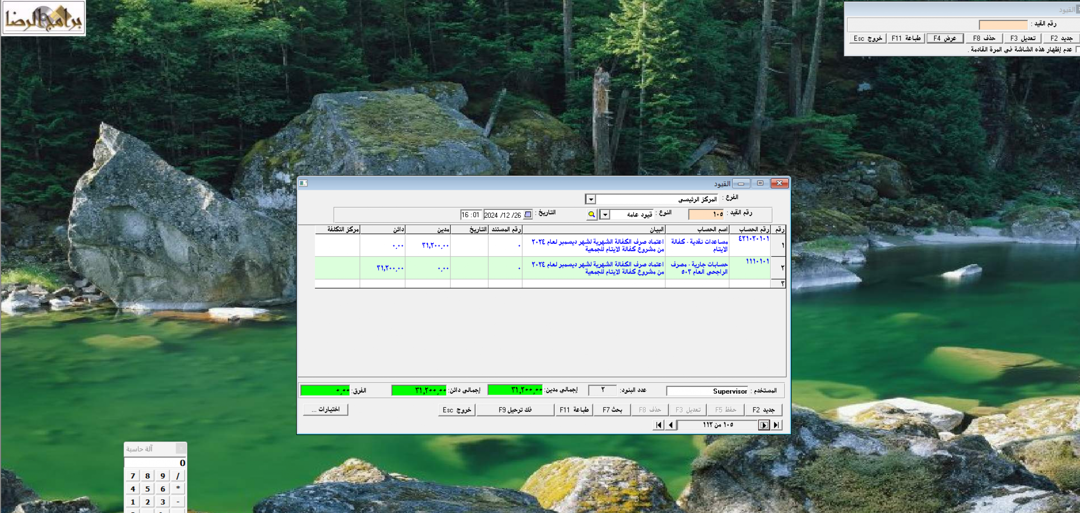Click the green الفرق difference field
Image resolution: width=1080 pixels, height=513 pixels.
tap(325, 390)
